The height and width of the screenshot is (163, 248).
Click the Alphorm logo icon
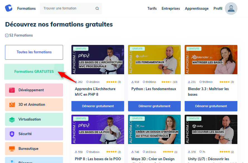click(9, 8)
